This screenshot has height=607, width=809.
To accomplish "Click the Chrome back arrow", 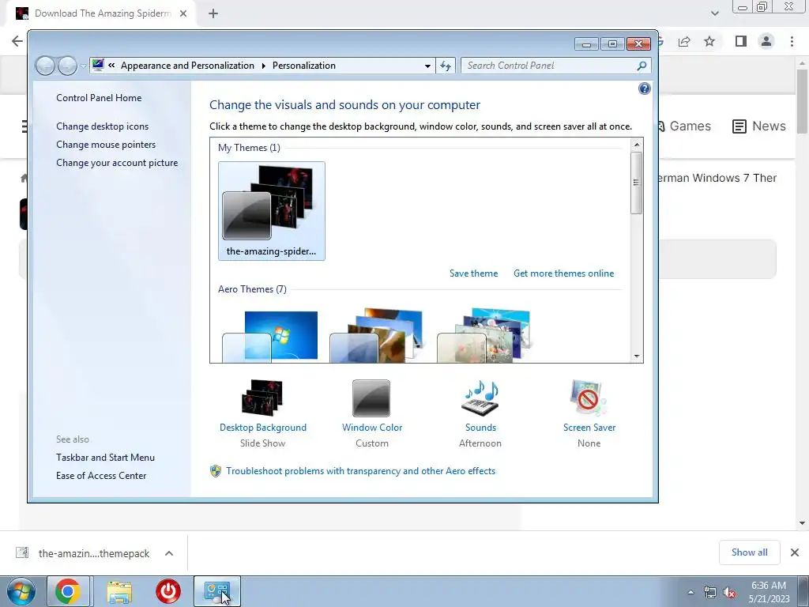I will (17, 41).
